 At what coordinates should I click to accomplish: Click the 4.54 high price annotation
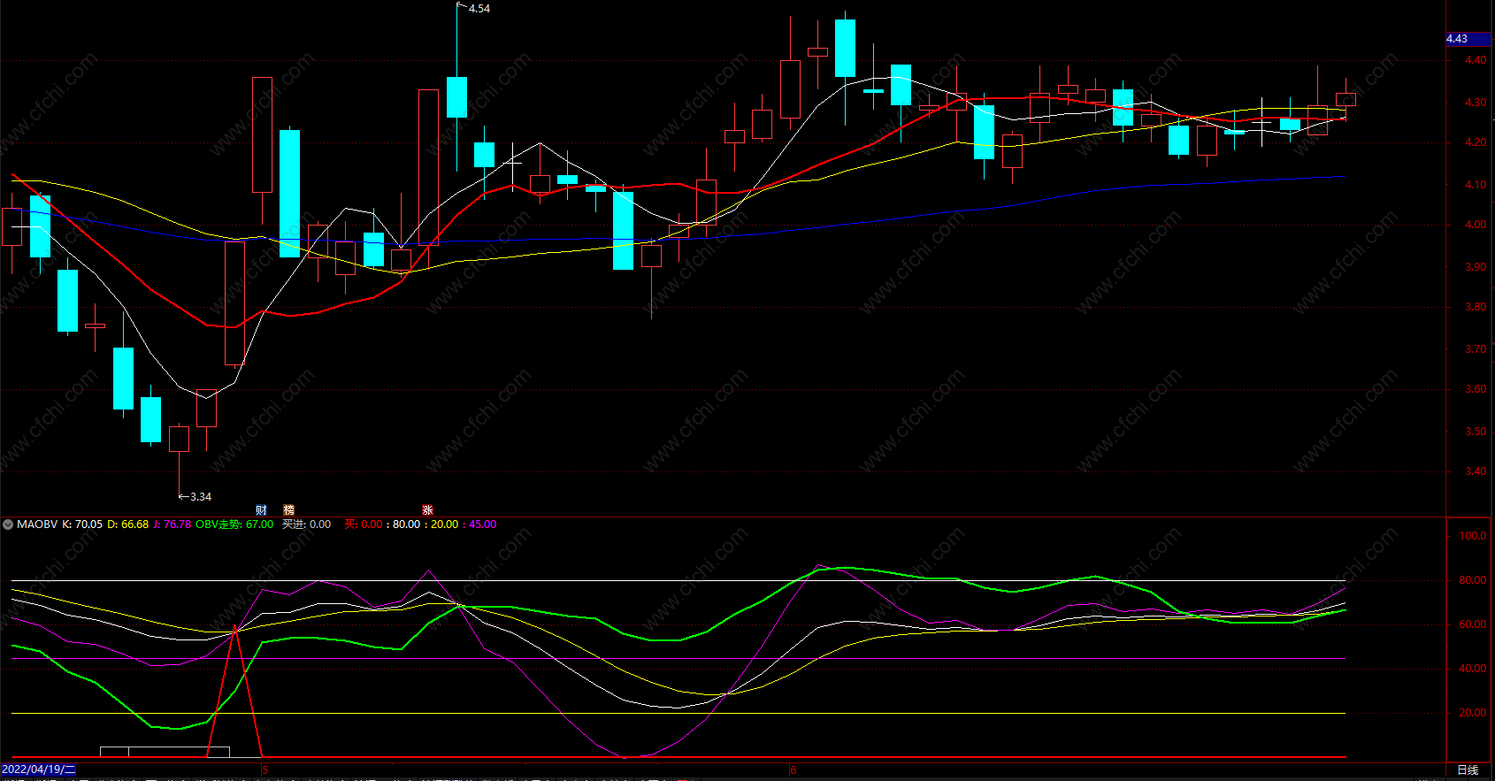click(479, 9)
